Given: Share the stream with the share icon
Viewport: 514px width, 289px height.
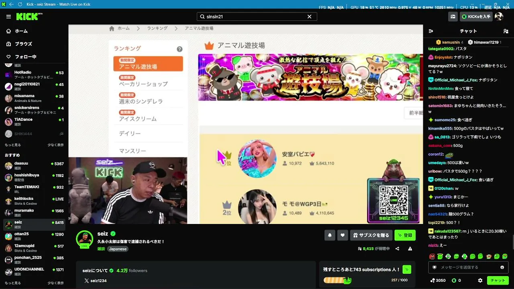Looking at the screenshot, I should [x=397, y=249].
